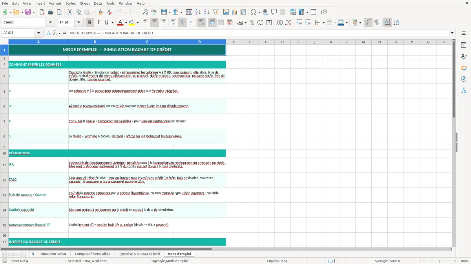
Task: Toggle Wrap Text button
Action: (x=201, y=23)
